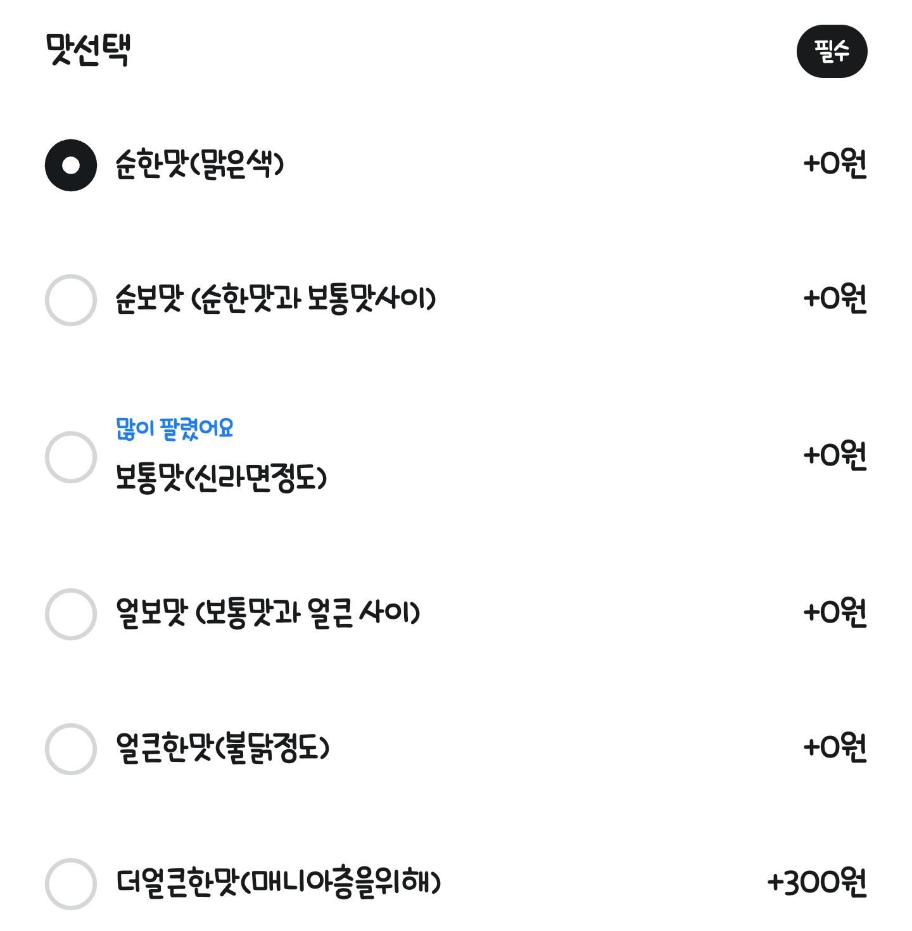This screenshot has height=931, width=912.
Task: Tap the 순보맛 (순한맛과 보통맛사이) label
Action: coord(275,299)
